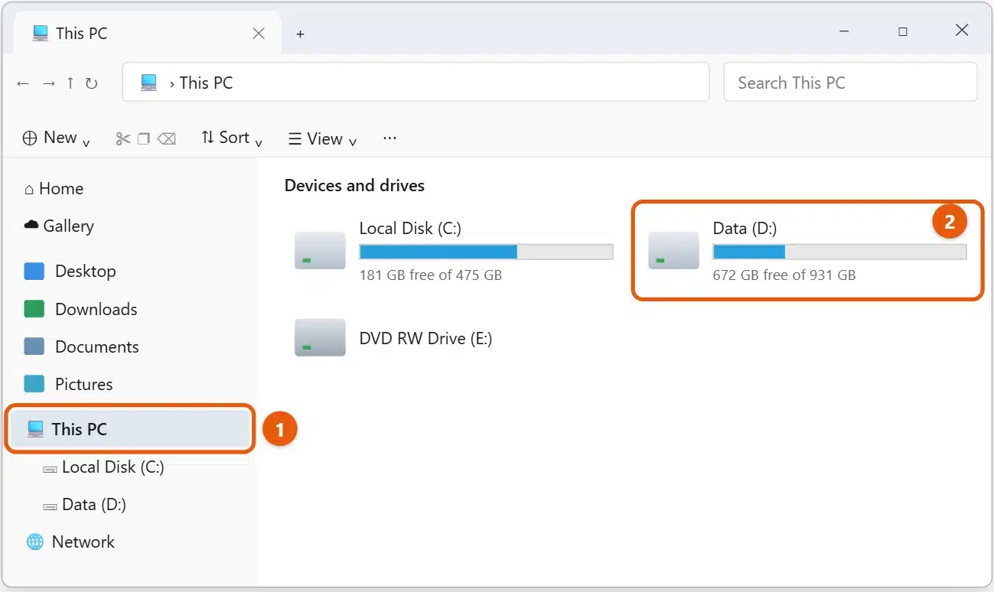Screen dimensions: 994x592
Task: Open the View dropdown menu
Action: tap(322, 138)
